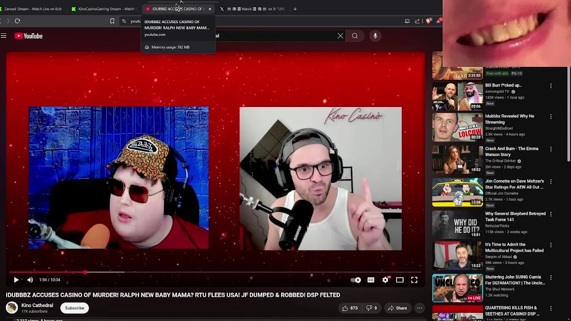Open the Bill Burr video thumbnail

click(x=457, y=95)
